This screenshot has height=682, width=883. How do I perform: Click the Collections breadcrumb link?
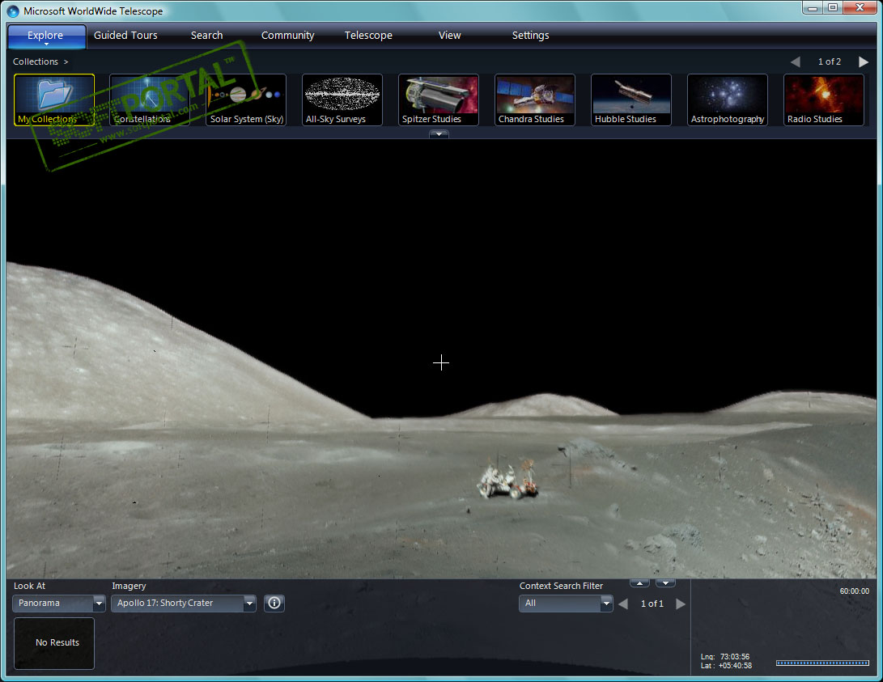[36, 61]
